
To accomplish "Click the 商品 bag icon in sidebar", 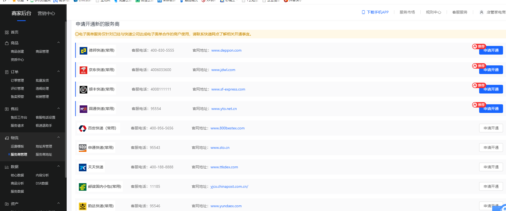I will pyautogui.click(x=7, y=43).
